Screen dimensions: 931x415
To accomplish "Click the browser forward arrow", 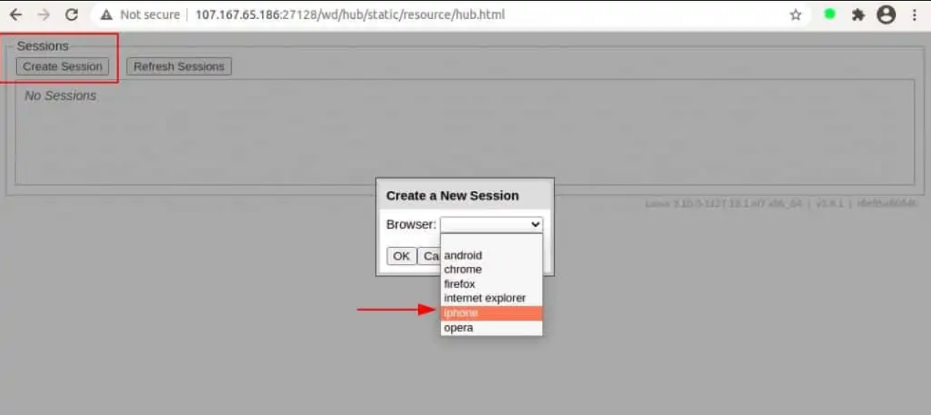I will [x=44, y=15].
